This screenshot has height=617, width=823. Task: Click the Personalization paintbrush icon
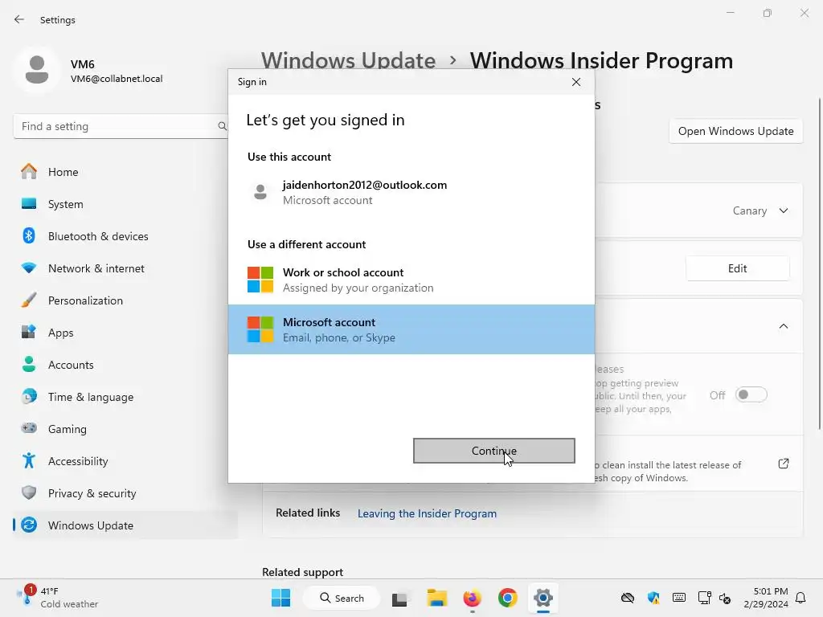click(x=29, y=300)
